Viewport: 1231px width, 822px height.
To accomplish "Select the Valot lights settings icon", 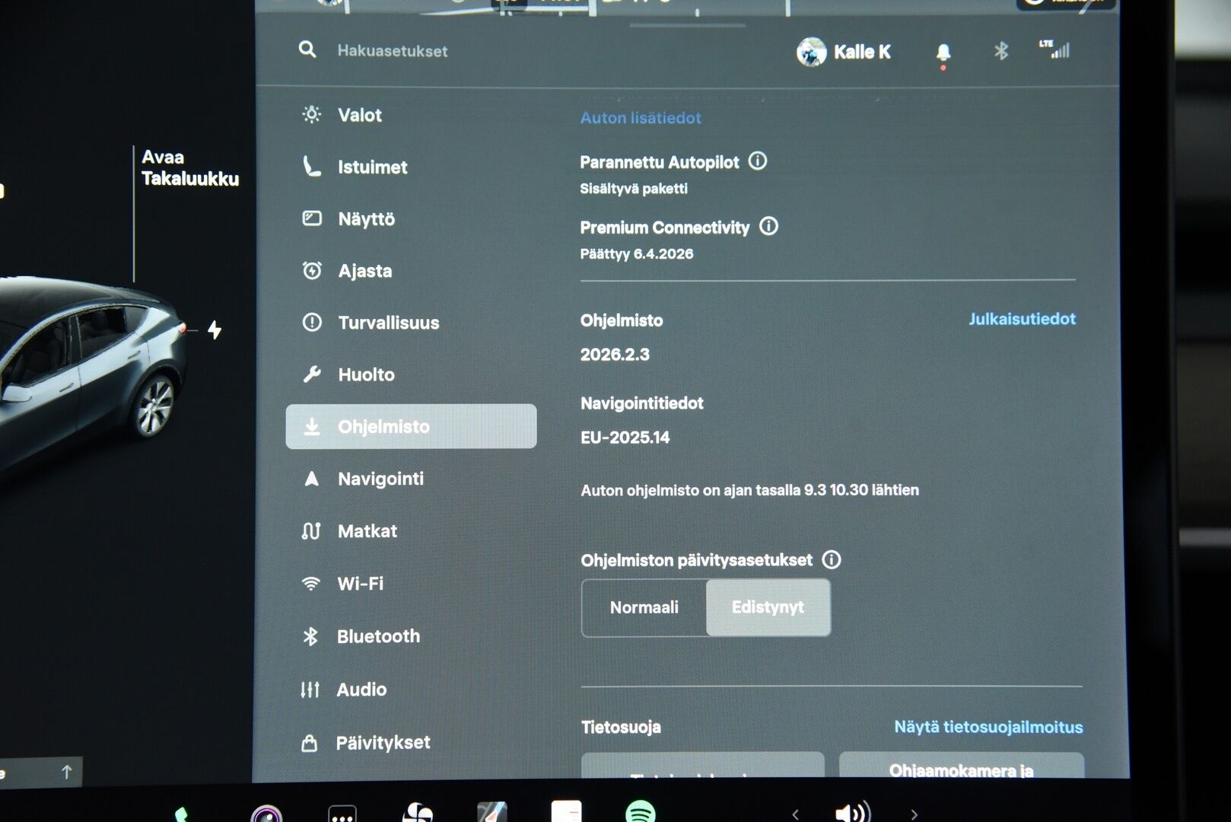I will coord(311,115).
